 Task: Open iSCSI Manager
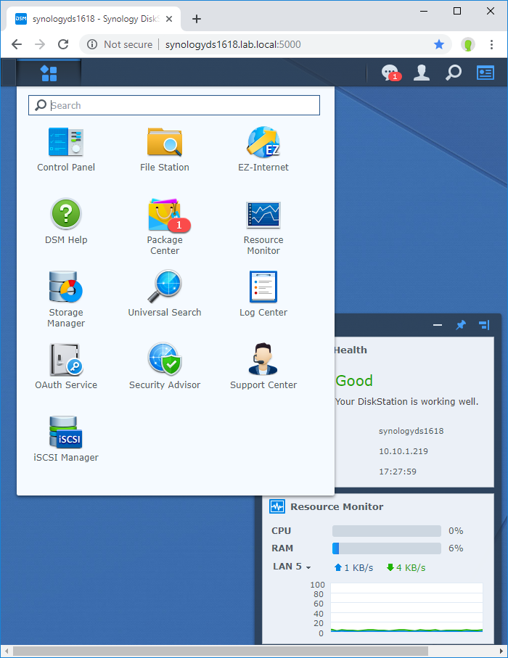66,439
